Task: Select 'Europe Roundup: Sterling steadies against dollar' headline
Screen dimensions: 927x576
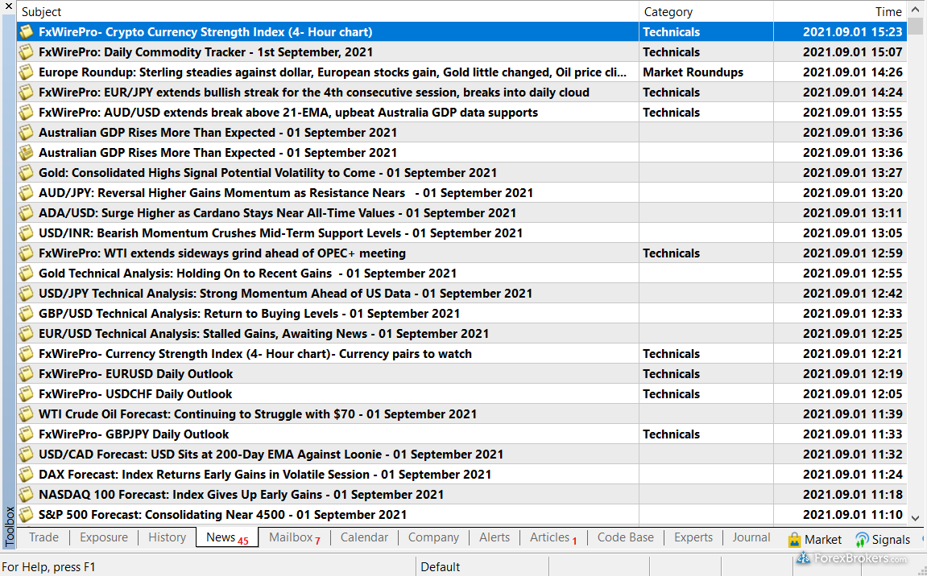Action: point(333,72)
